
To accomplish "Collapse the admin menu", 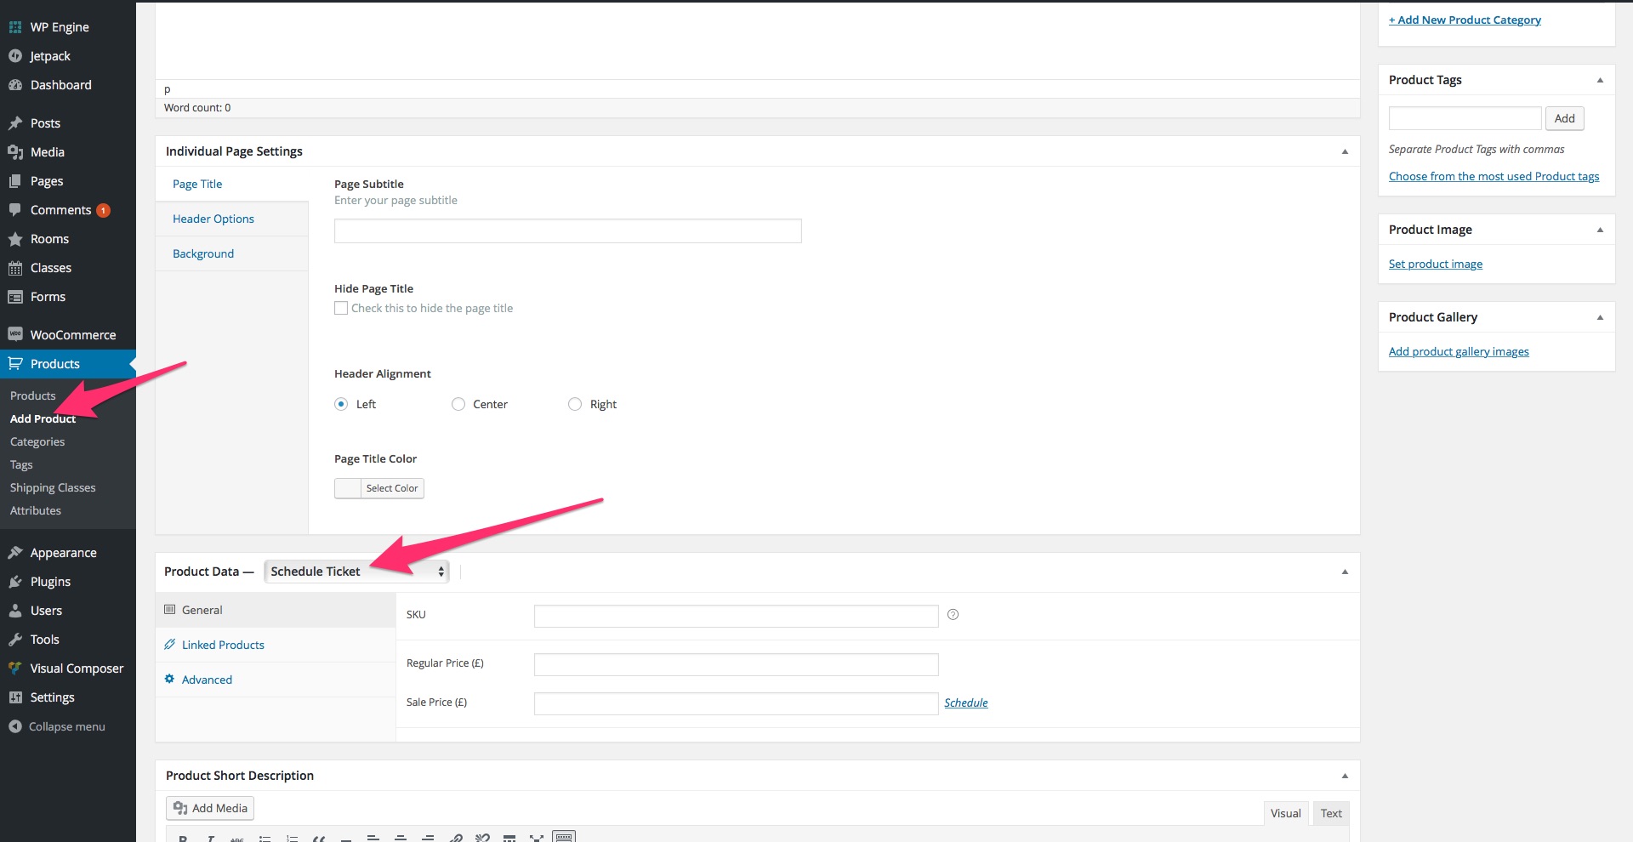I will tap(57, 726).
